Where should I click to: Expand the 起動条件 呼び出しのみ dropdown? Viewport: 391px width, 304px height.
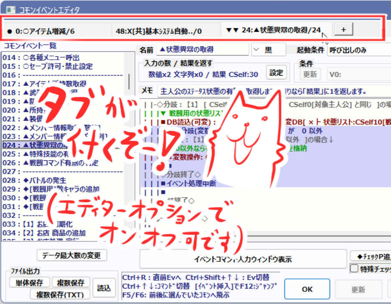pyautogui.click(x=359, y=50)
